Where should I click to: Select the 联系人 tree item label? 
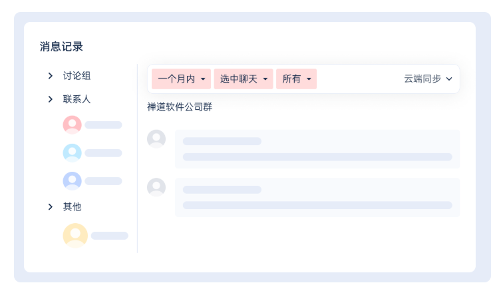click(x=77, y=99)
